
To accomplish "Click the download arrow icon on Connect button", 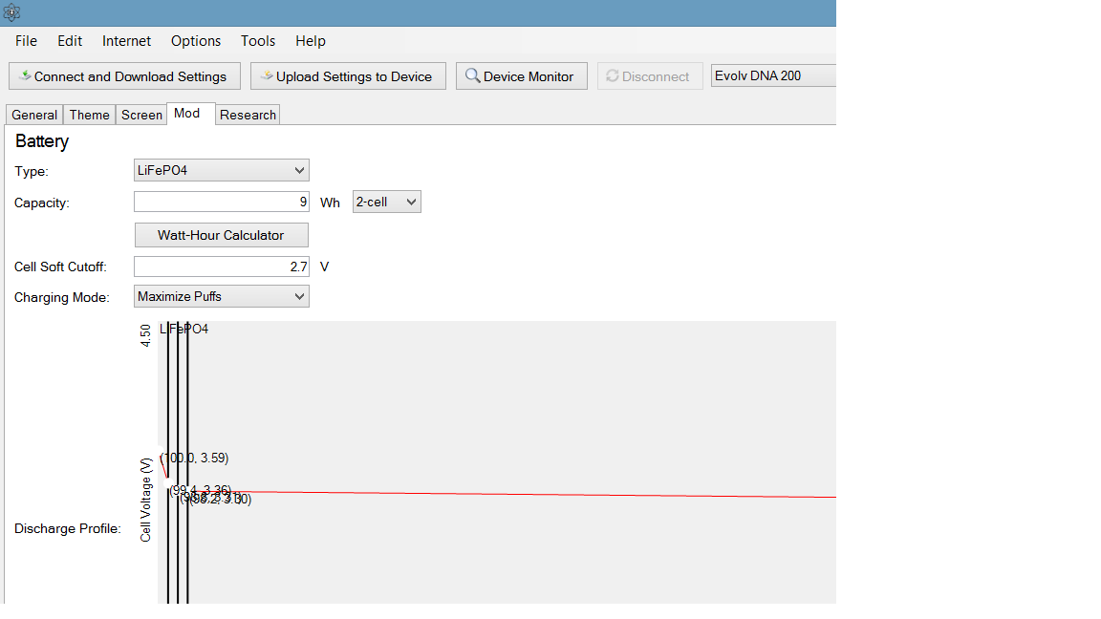I will coord(25,76).
